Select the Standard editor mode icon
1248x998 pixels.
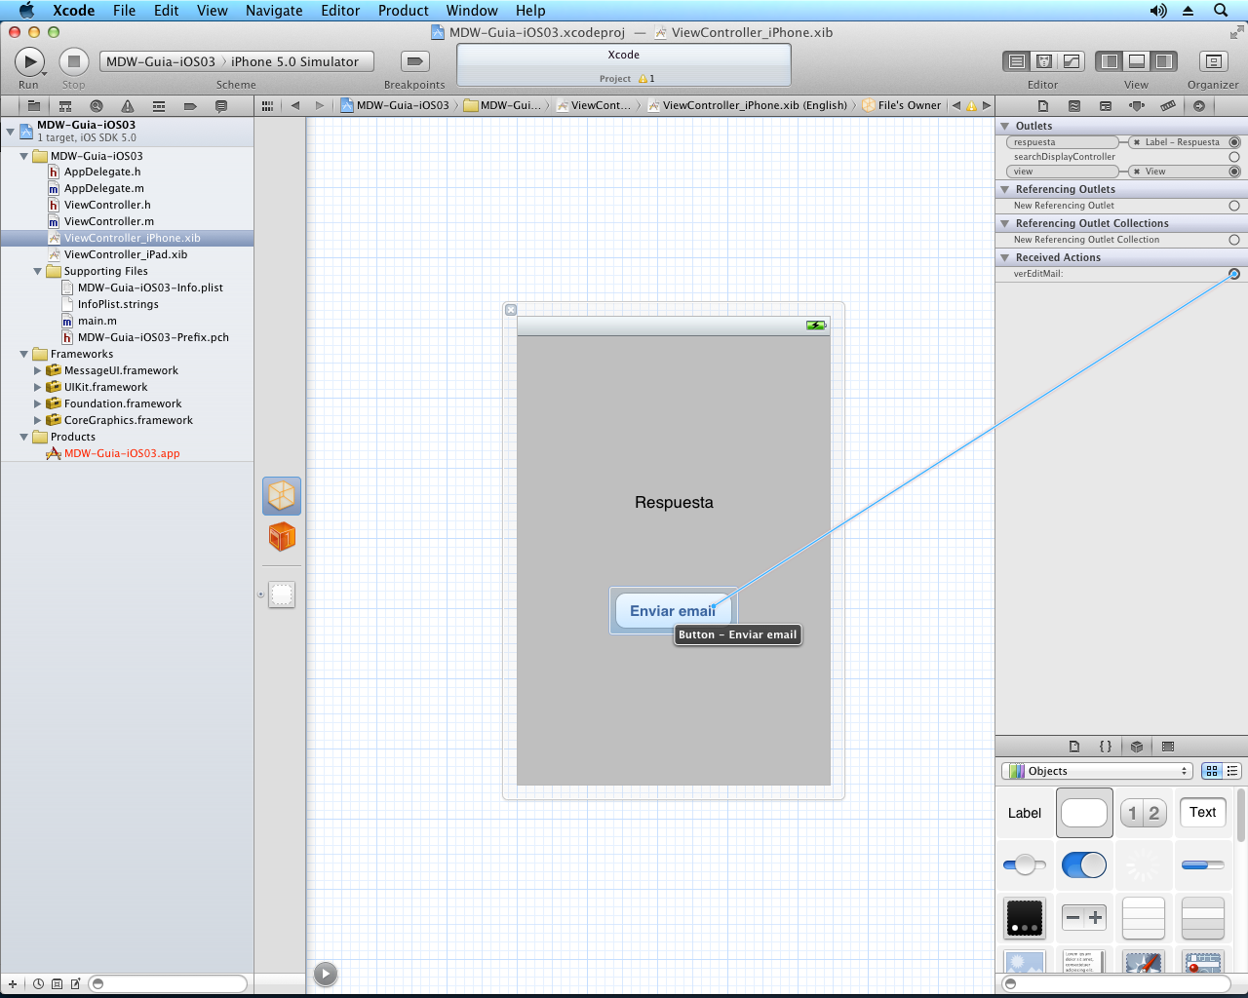pyautogui.click(x=1017, y=61)
